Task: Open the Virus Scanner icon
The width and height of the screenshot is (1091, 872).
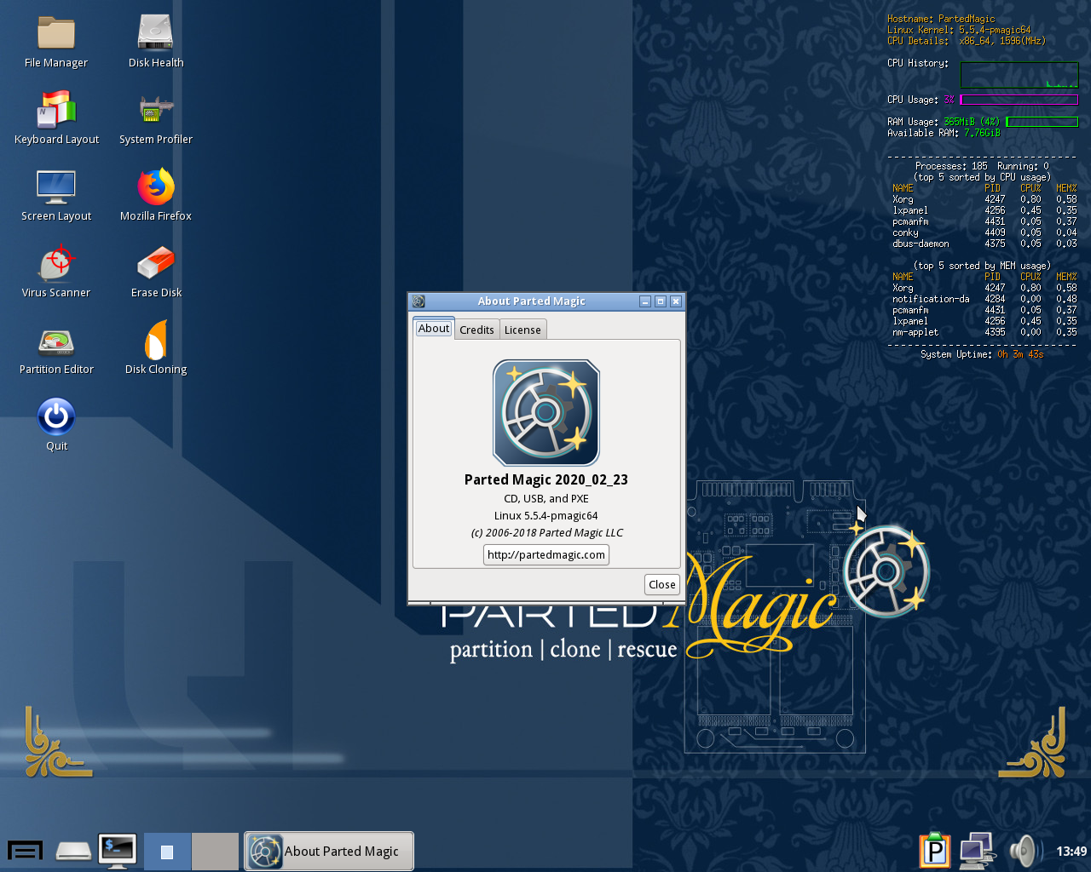Action: tap(56, 264)
